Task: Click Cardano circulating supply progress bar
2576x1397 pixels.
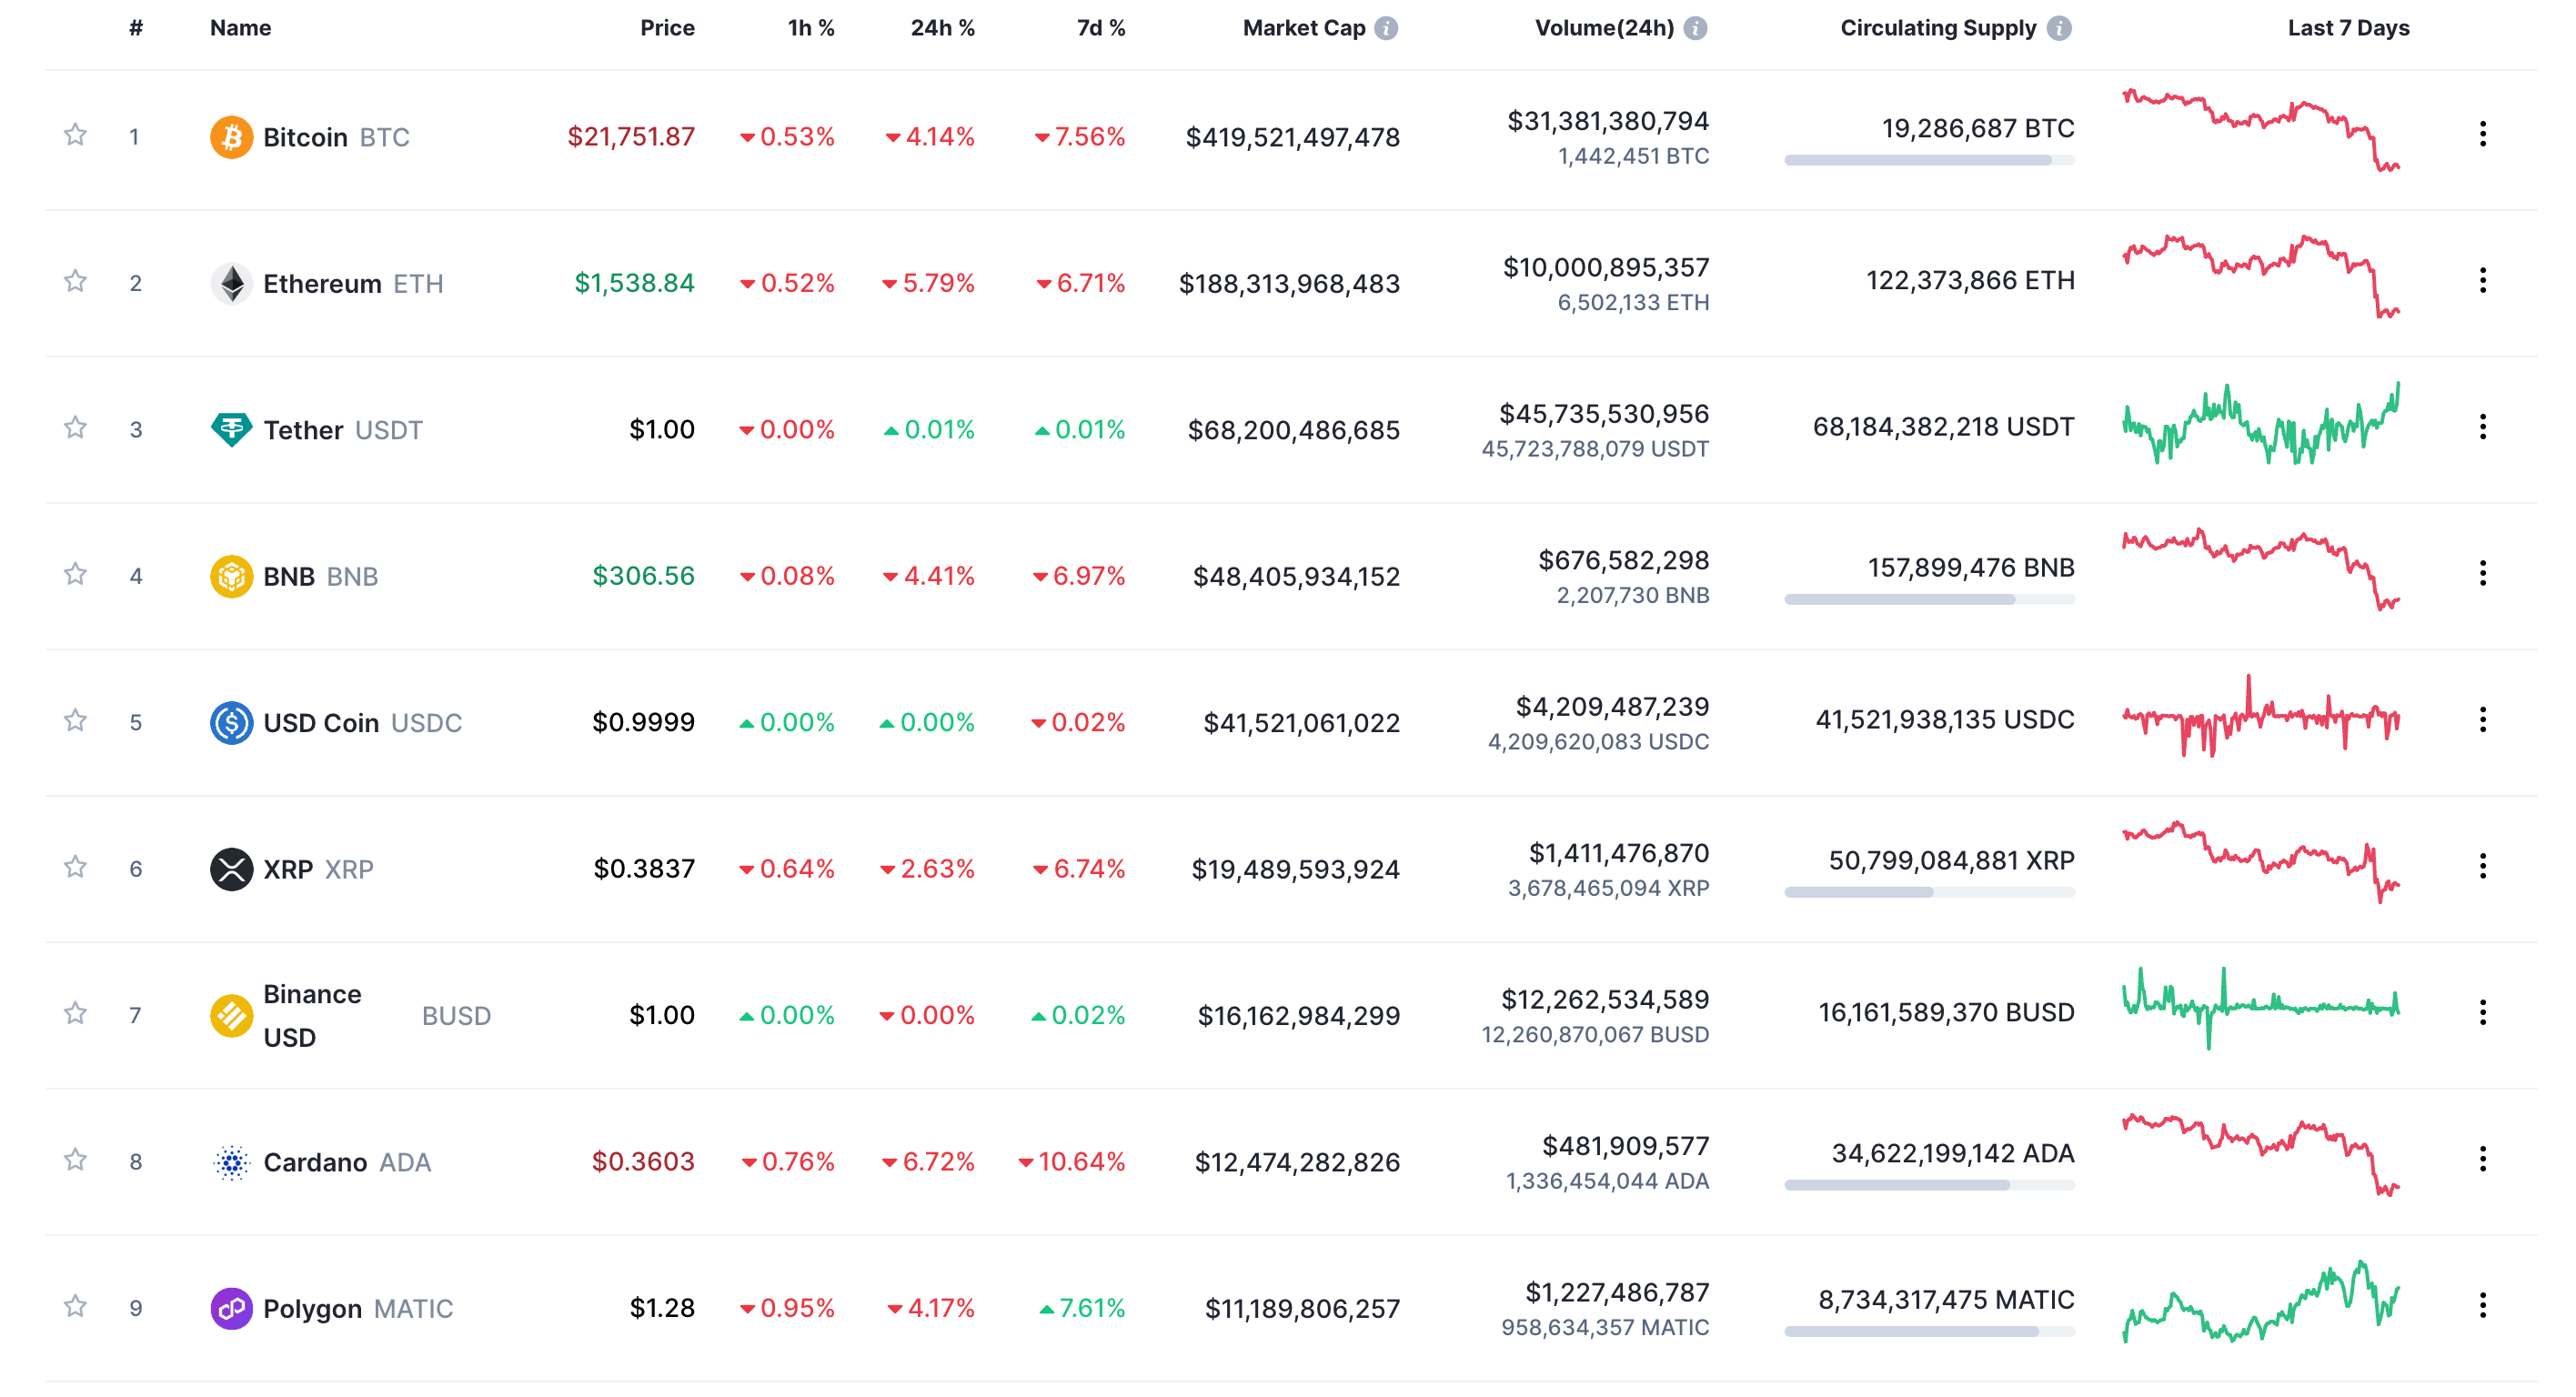Action: click(x=1929, y=1185)
